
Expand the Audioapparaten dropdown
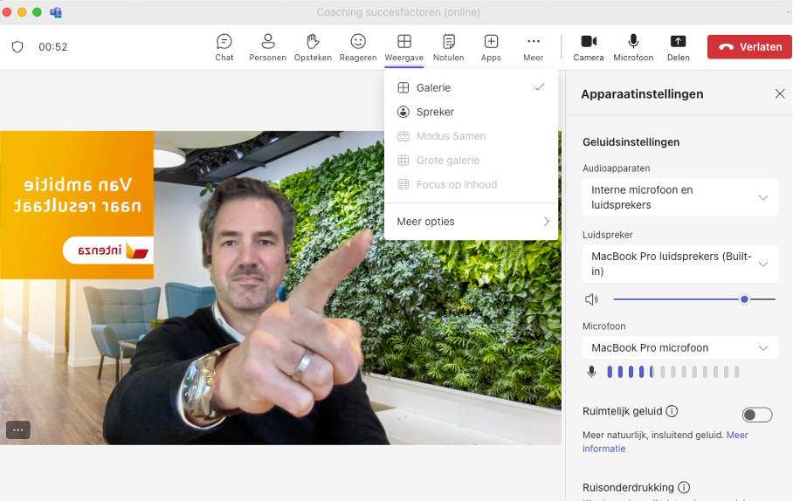(x=679, y=197)
